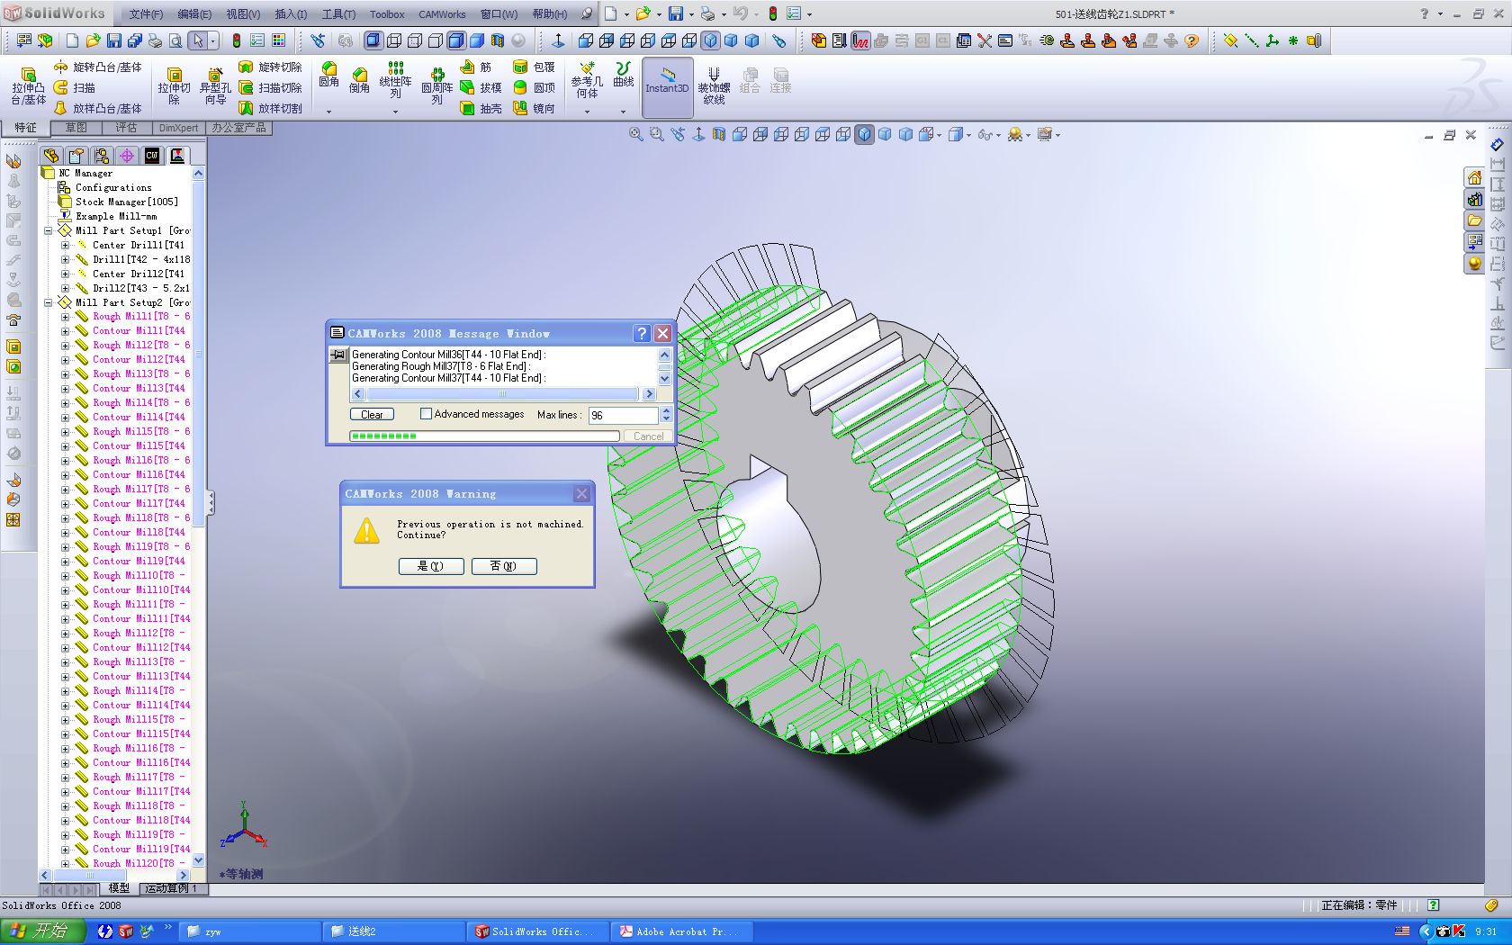Switch to the 草图 sketch tab
Image resolution: width=1512 pixels, height=945 pixels.
76,128
